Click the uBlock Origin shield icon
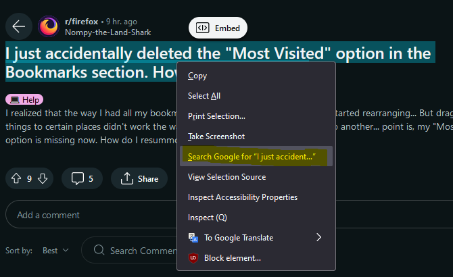The image size is (453, 277). (193, 257)
